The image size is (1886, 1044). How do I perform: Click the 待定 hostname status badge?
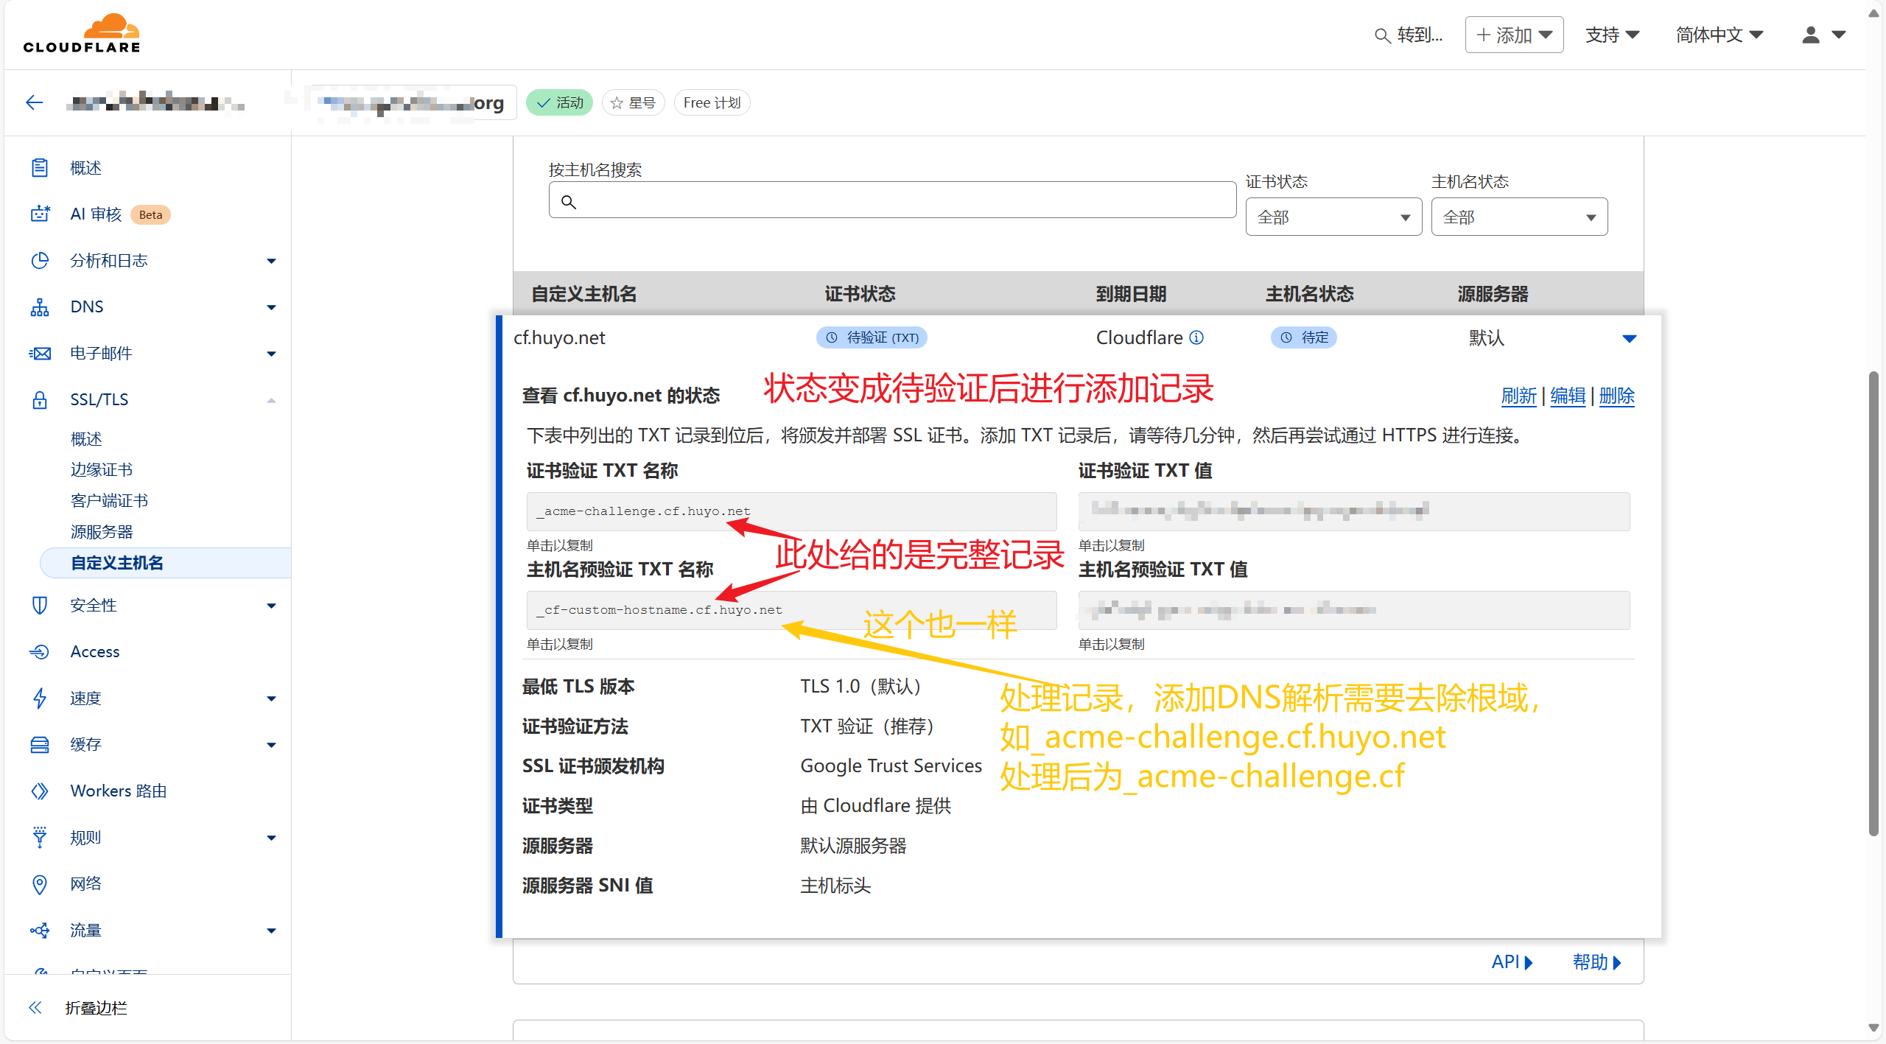(1303, 337)
